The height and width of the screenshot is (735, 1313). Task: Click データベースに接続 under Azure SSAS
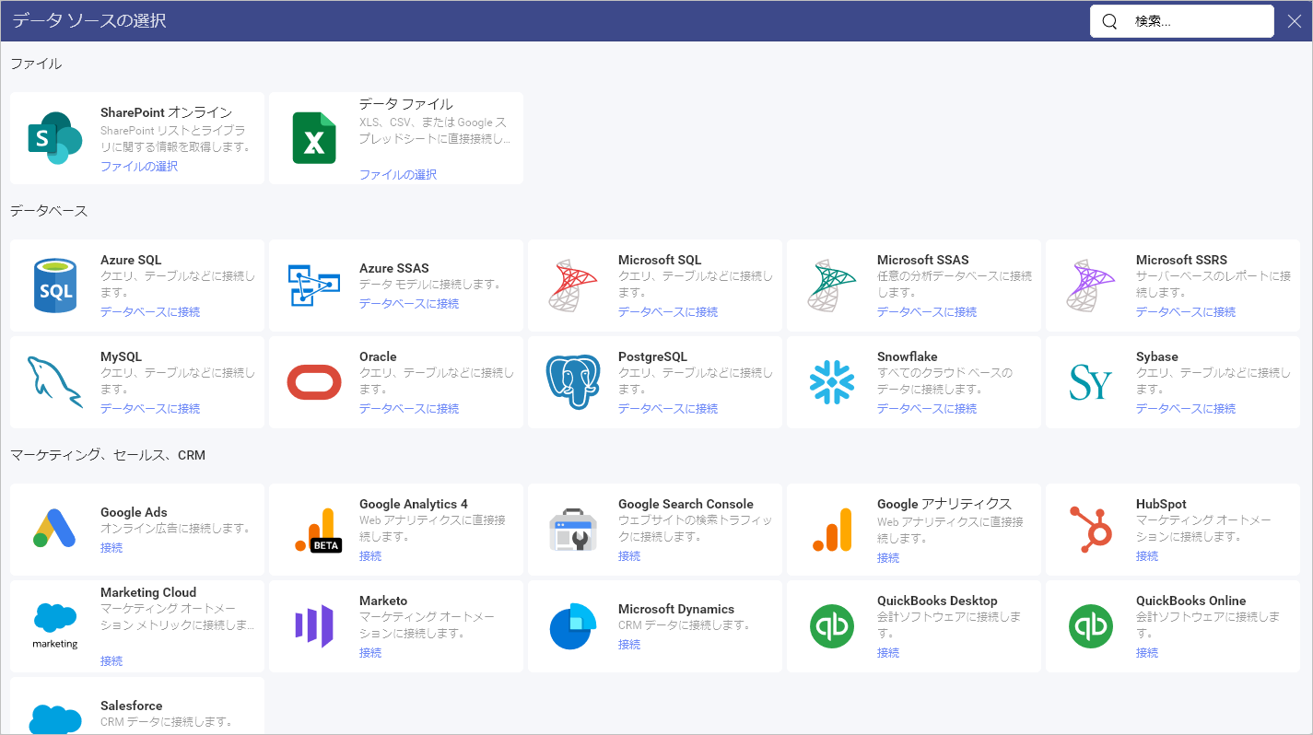click(x=409, y=304)
